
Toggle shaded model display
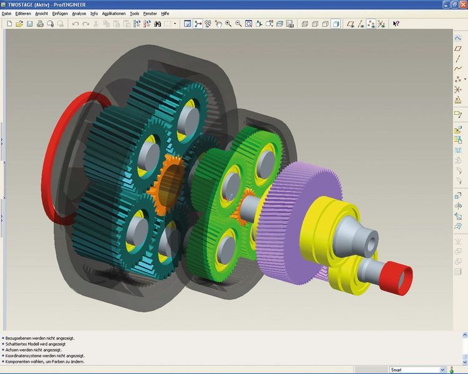(336, 24)
